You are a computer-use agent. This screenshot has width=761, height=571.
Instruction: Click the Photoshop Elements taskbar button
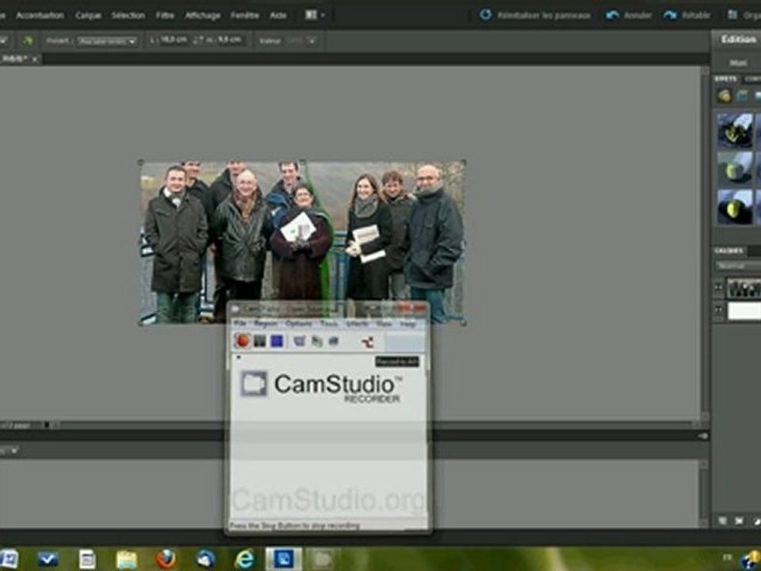pyautogui.click(x=284, y=559)
